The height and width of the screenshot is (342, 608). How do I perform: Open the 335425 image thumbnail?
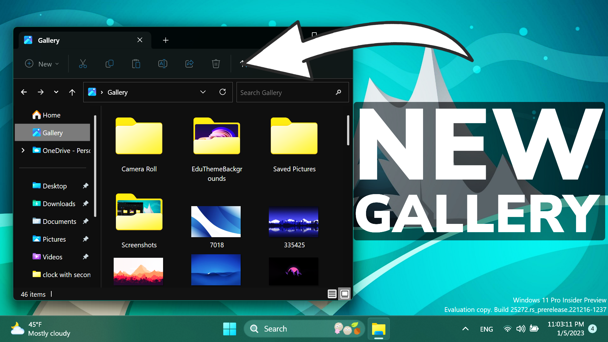click(x=293, y=222)
